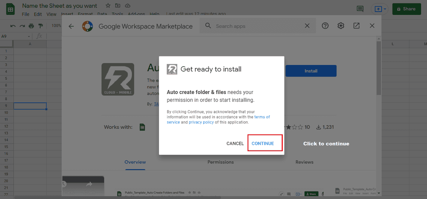
Task: Switch to the Reviews tab
Action: coord(304,162)
